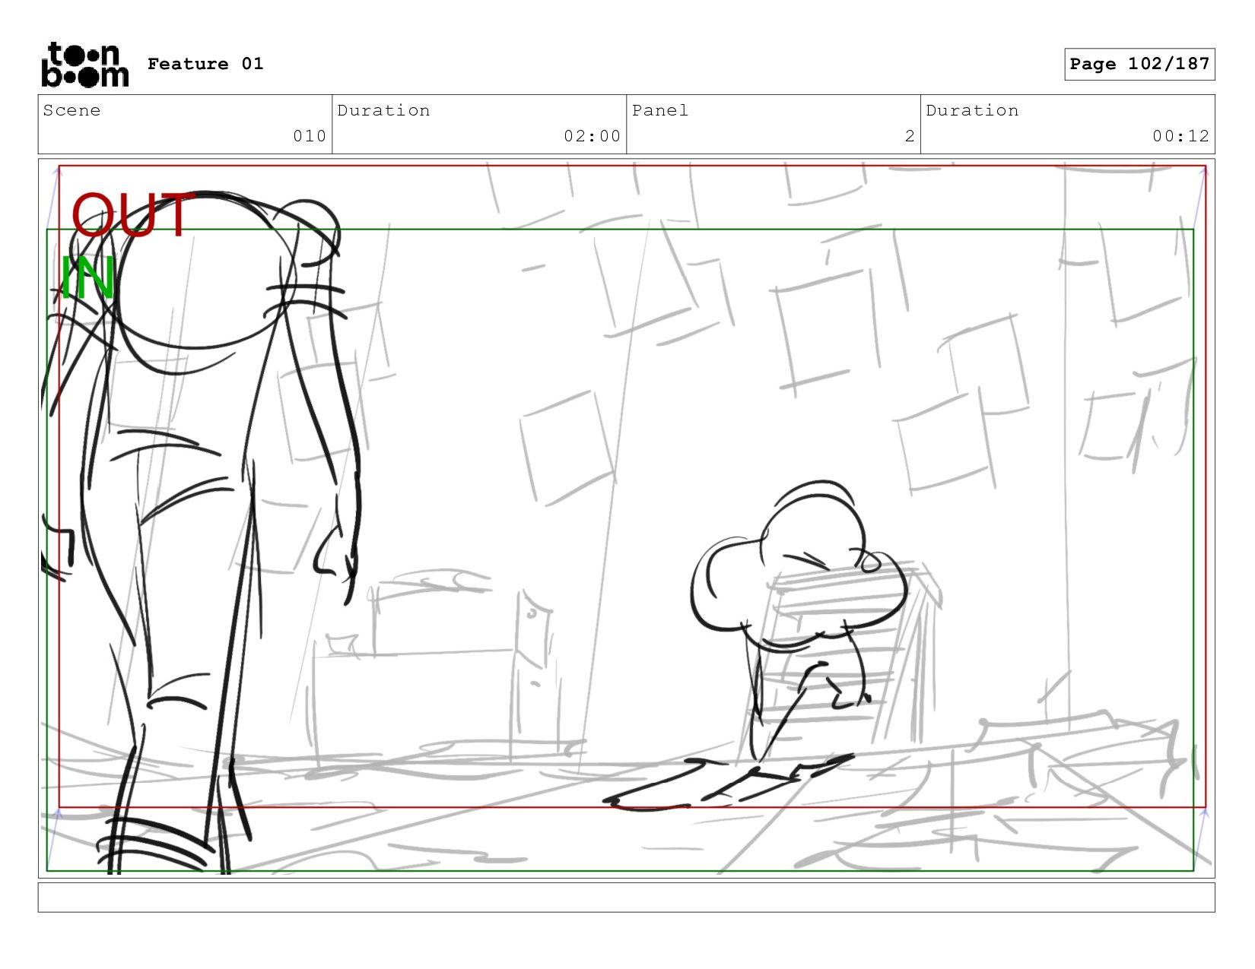Image resolution: width=1255 pixels, height=969 pixels.
Task: Select the scene duration '02:00'
Action: coord(592,136)
